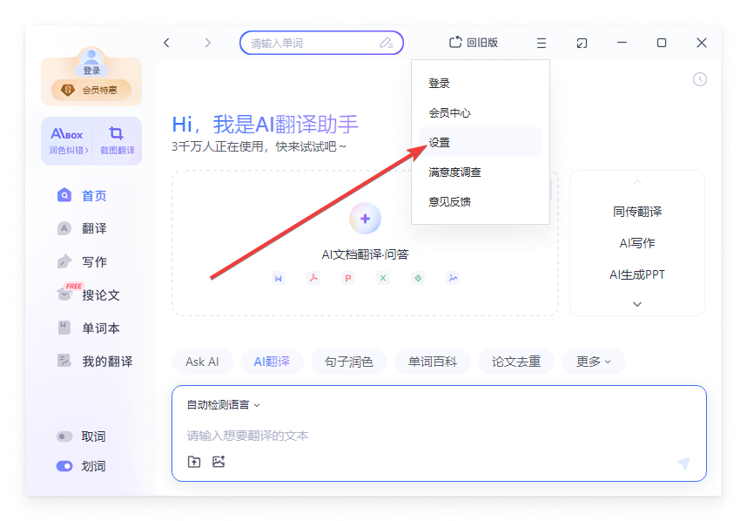Click the plus icon for AI document translation
Image resolution: width=747 pixels, height=521 pixels.
click(366, 219)
